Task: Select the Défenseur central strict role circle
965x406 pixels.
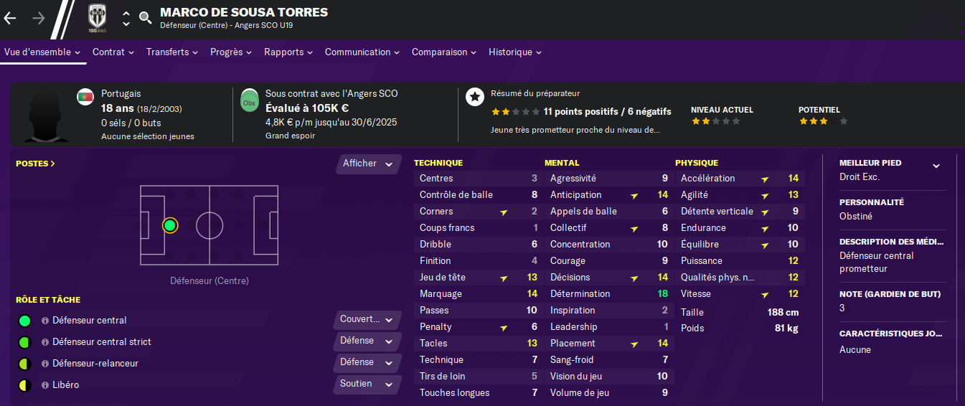Action: pos(24,342)
